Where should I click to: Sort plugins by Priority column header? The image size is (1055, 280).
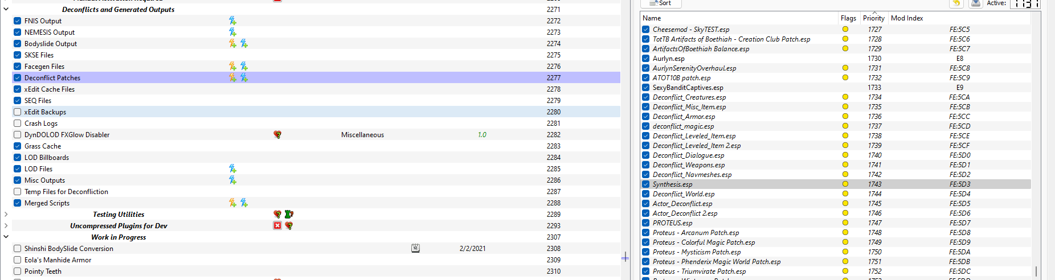(x=874, y=18)
